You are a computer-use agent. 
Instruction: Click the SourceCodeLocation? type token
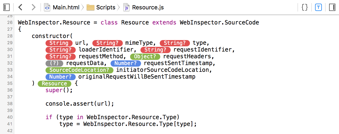(79, 70)
